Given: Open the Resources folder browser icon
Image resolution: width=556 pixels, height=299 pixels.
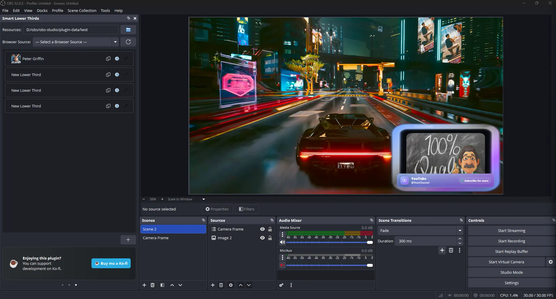Looking at the screenshot, I should click(x=128, y=30).
